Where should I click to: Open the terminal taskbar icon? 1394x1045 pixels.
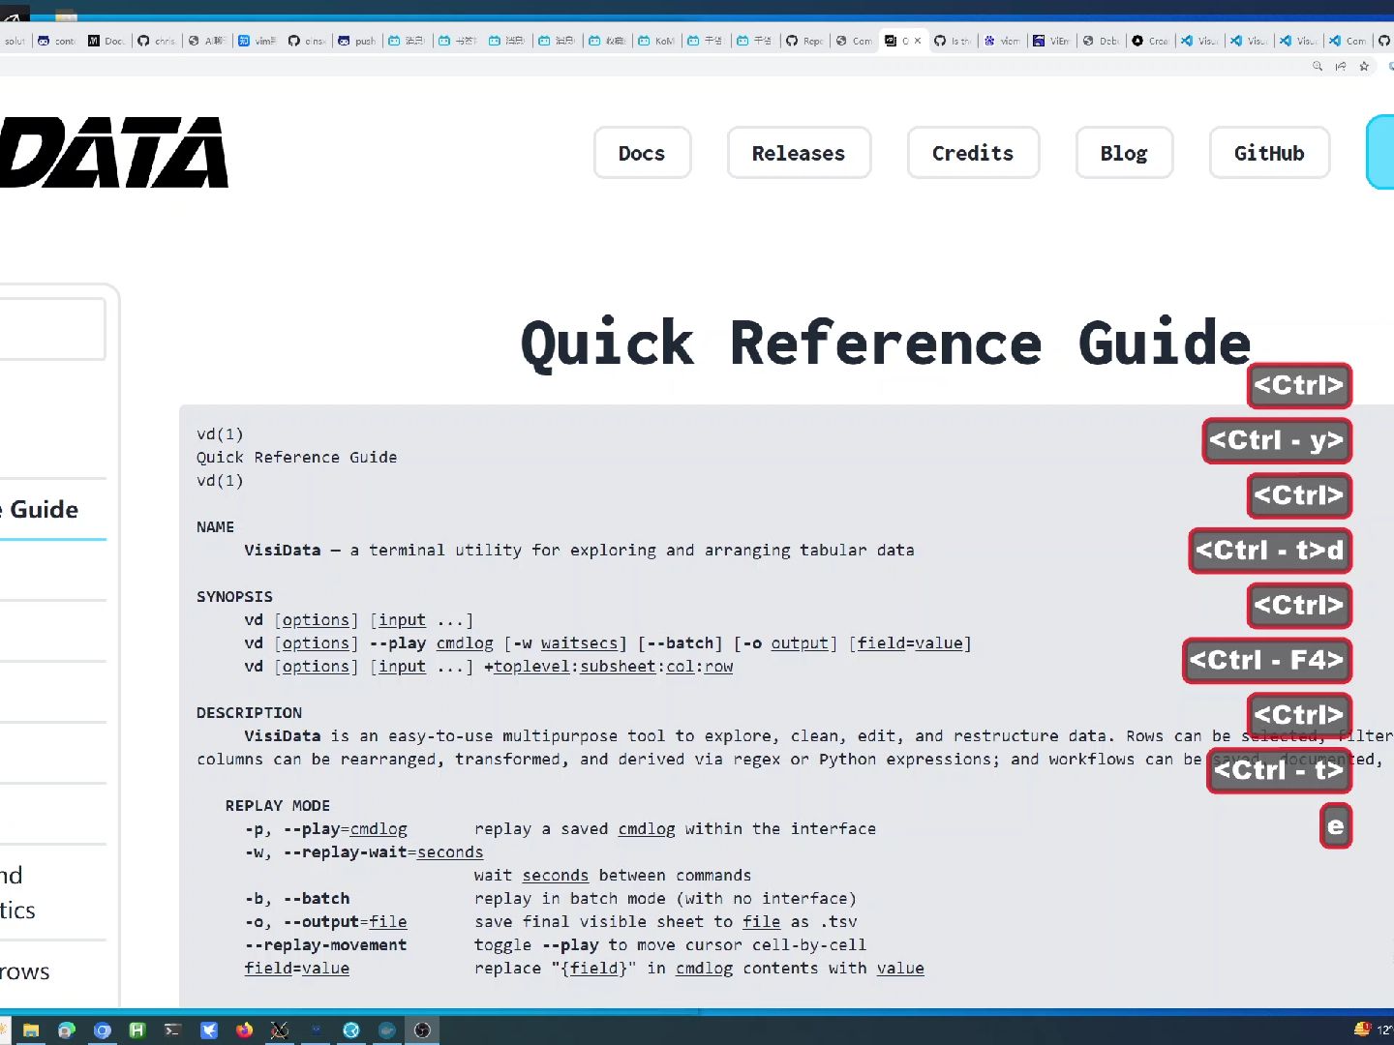172,1030
